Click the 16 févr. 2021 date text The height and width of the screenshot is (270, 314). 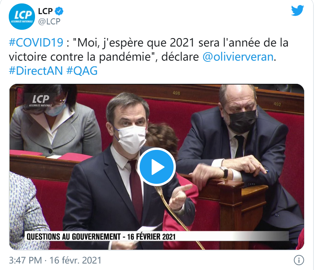(x=75, y=260)
